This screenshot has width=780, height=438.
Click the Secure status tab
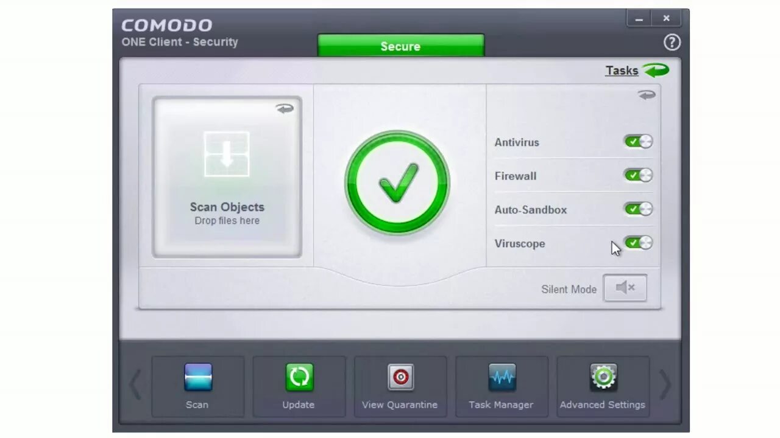[401, 46]
